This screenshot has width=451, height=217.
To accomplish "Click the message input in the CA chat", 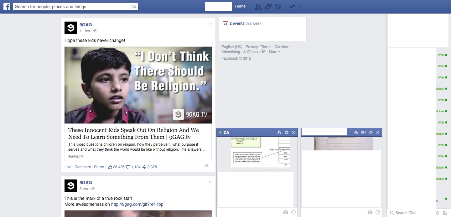I will (250, 213).
